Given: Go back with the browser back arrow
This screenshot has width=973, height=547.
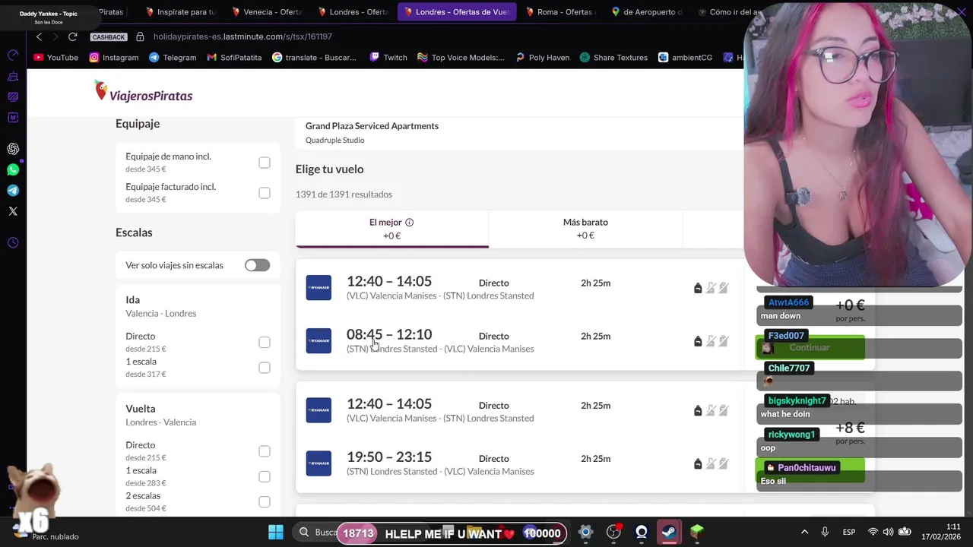Looking at the screenshot, I should coord(39,36).
